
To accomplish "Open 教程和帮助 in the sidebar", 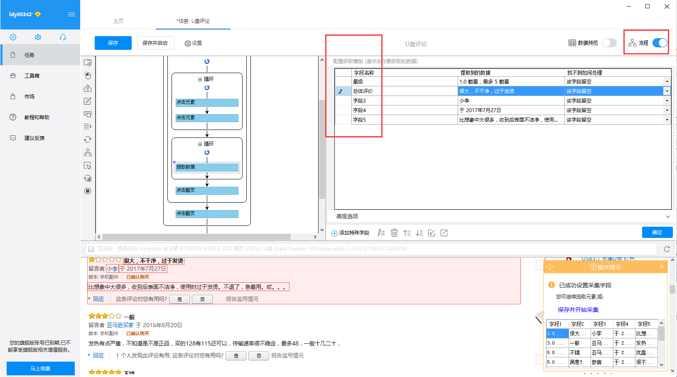I will coord(40,117).
